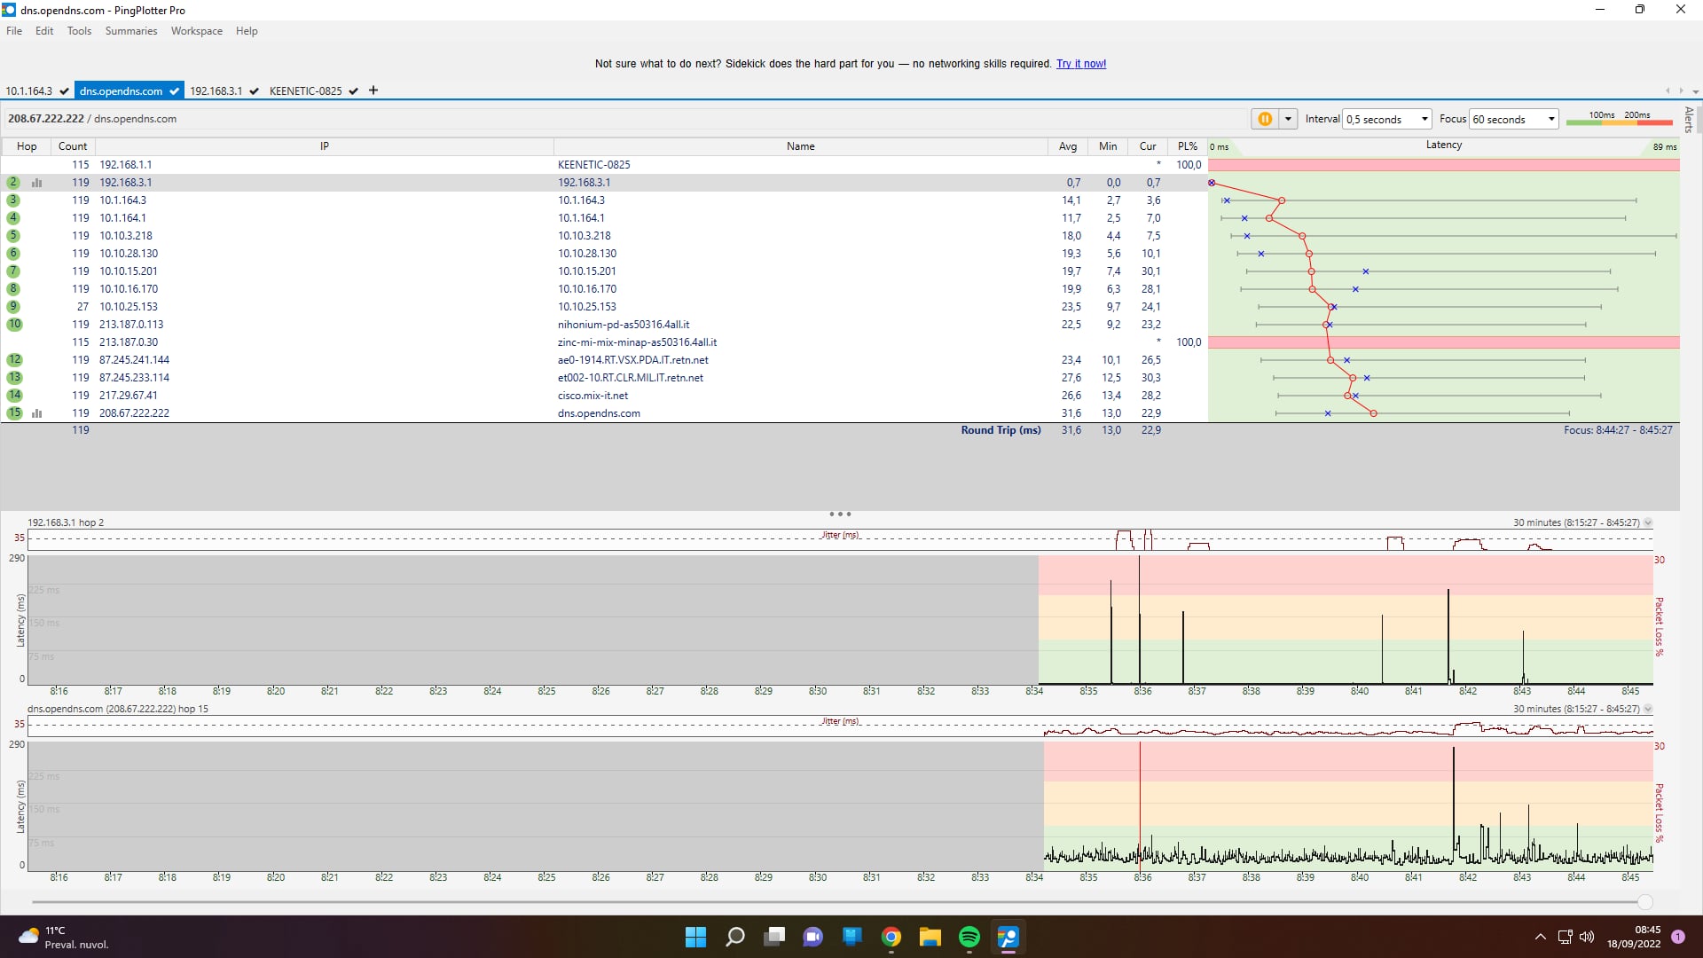This screenshot has width=1703, height=958.
Task: Select hop 3 green number badge
Action: point(13,200)
